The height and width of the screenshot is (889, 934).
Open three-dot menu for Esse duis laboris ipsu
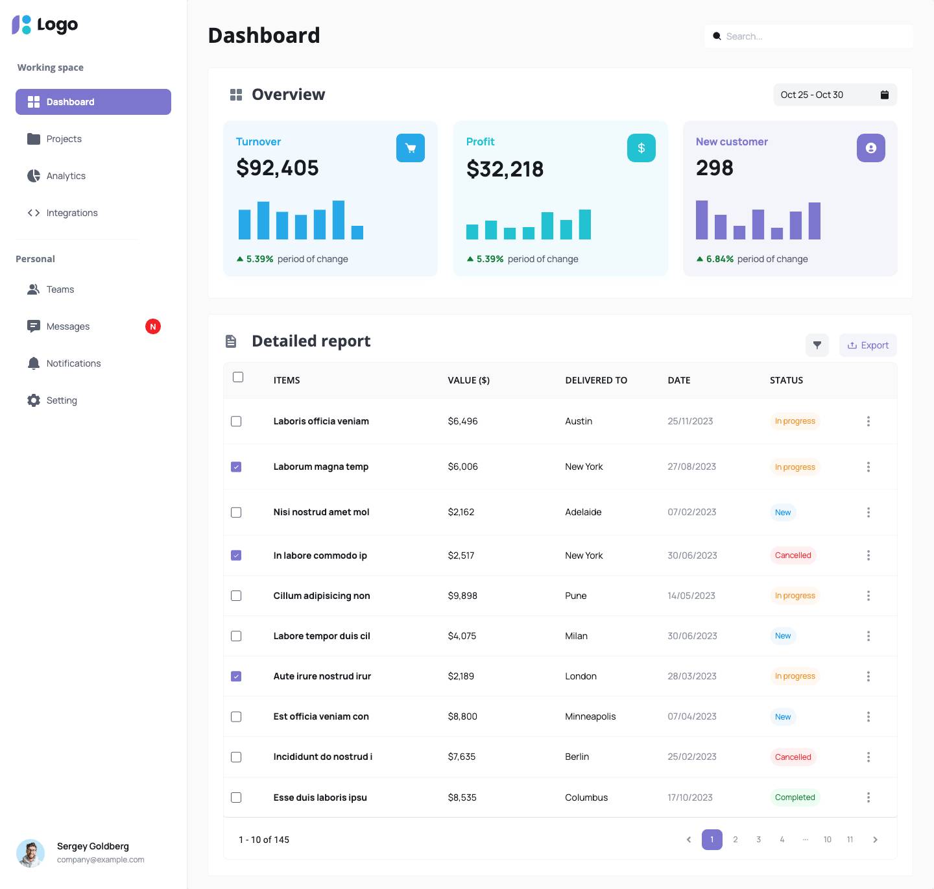868,798
